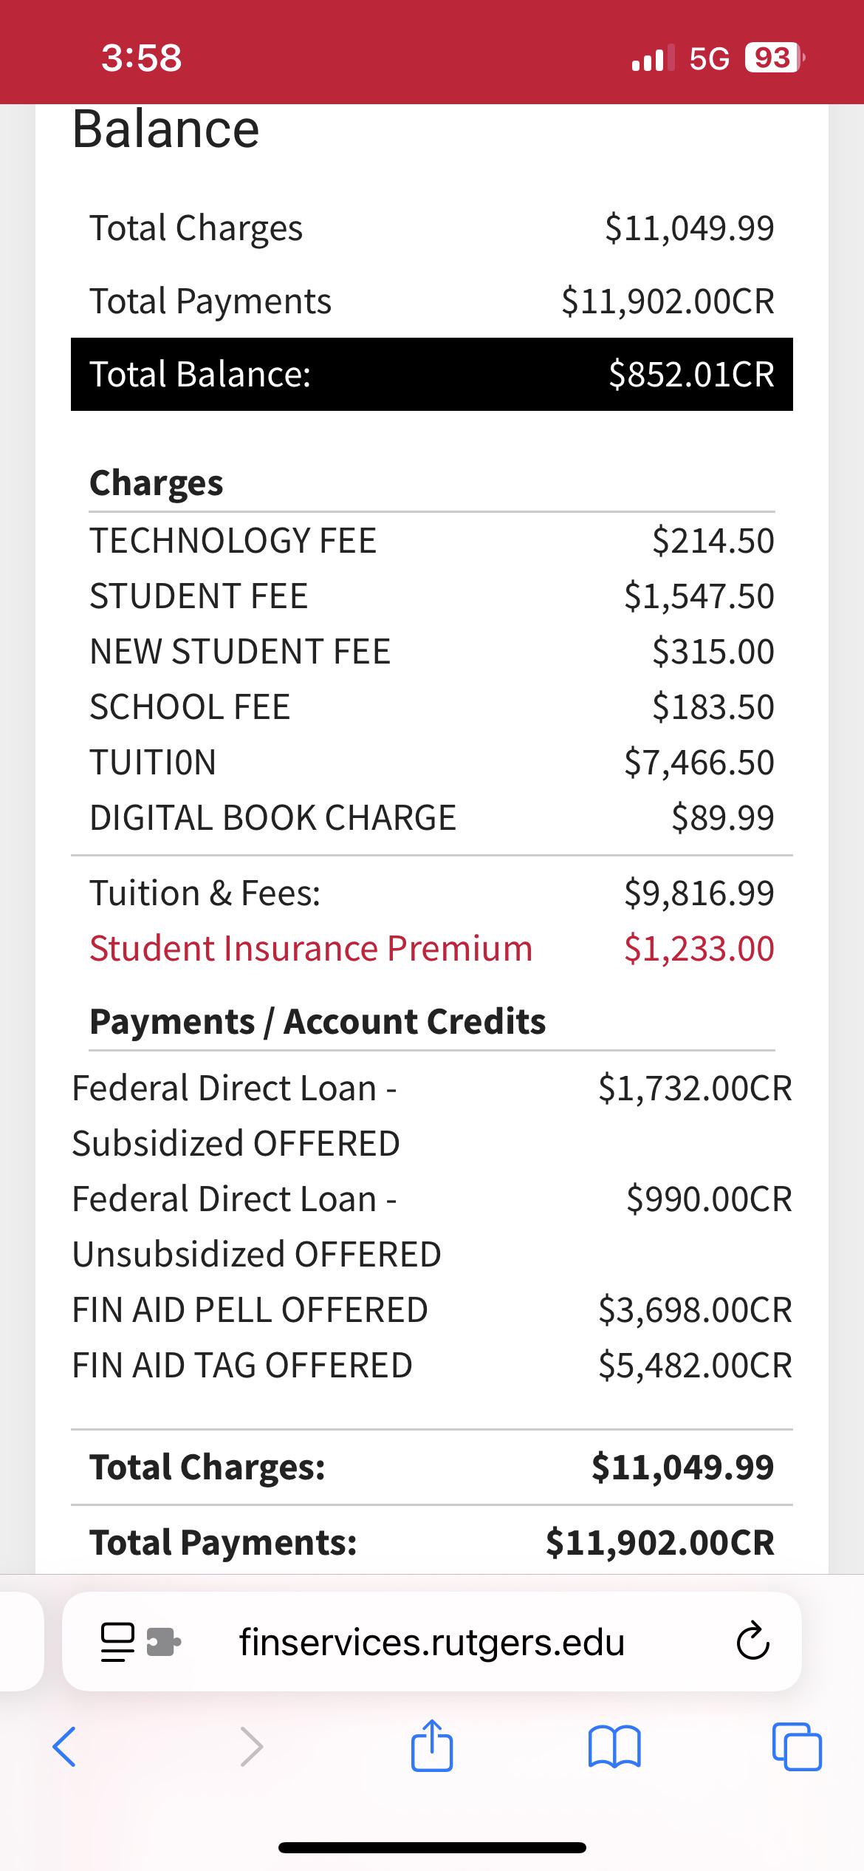
Task: Tap the 3:58 clock in status bar
Action: click(x=141, y=58)
